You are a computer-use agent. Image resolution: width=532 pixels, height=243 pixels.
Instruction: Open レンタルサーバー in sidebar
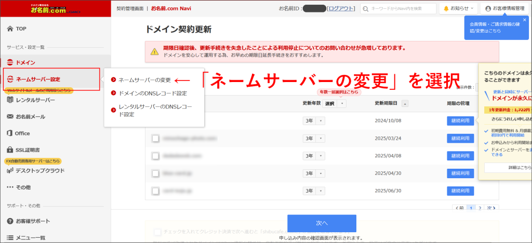pos(35,100)
